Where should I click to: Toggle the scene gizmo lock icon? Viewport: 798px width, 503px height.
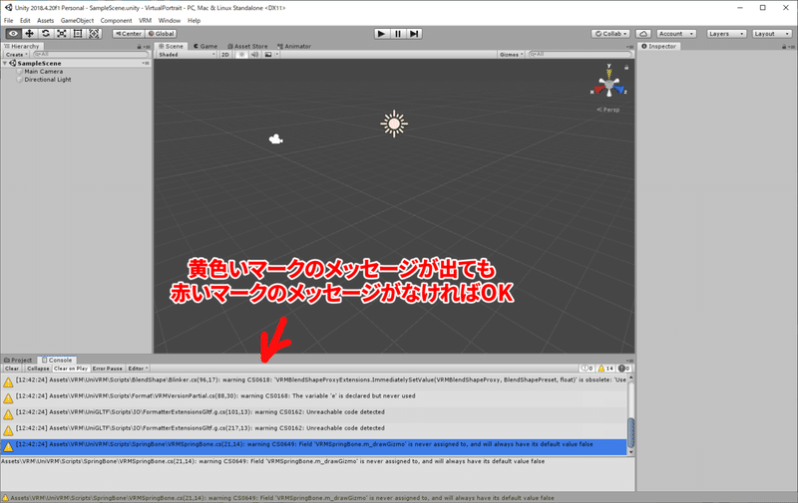coord(626,67)
